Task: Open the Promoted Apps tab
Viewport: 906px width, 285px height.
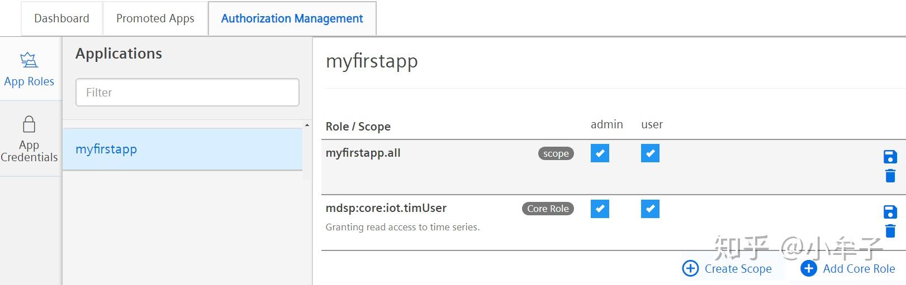Action: pyautogui.click(x=155, y=18)
